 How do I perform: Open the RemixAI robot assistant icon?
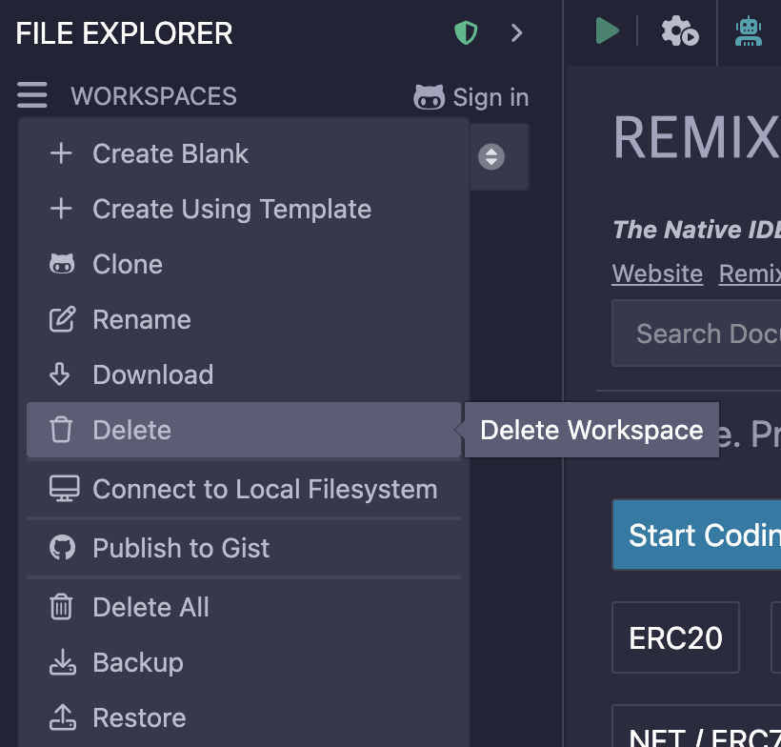coord(748,30)
